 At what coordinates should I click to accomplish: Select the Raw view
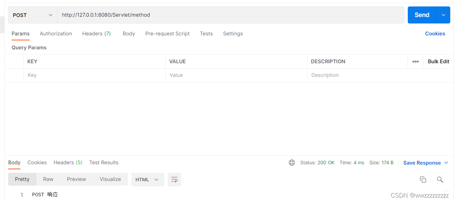pos(48,179)
